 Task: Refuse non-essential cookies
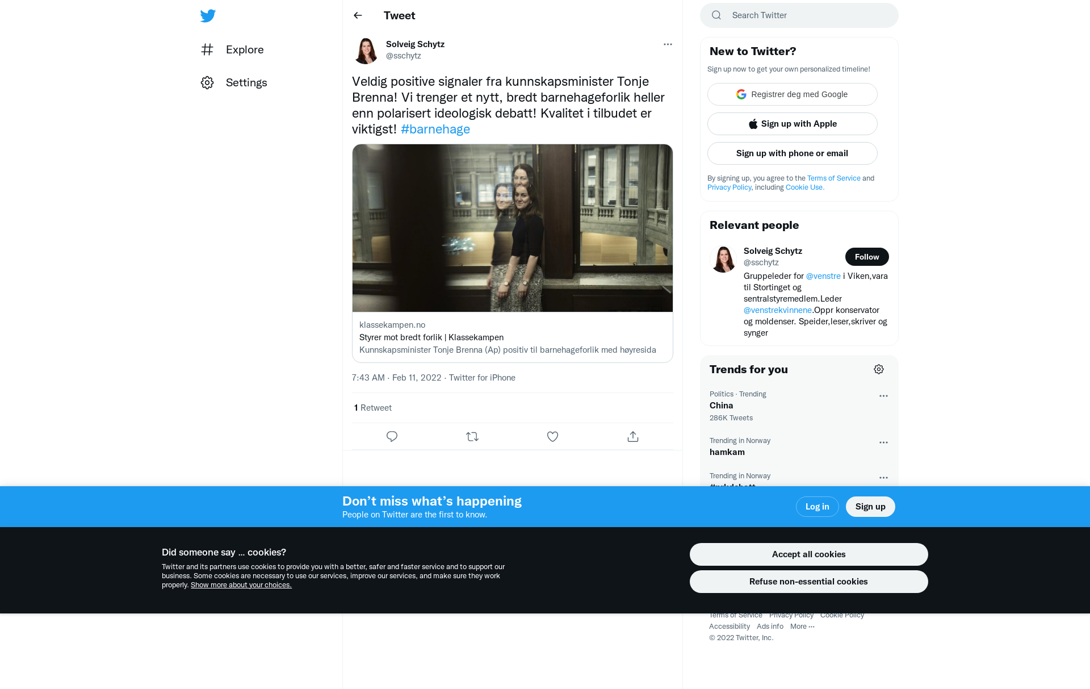[x=808, y=582]
